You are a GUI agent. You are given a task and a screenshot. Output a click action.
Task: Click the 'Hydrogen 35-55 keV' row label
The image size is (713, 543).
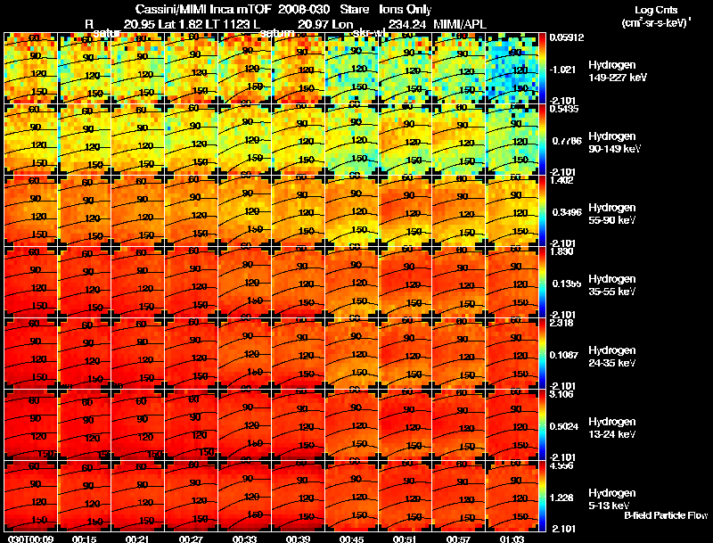612,284
